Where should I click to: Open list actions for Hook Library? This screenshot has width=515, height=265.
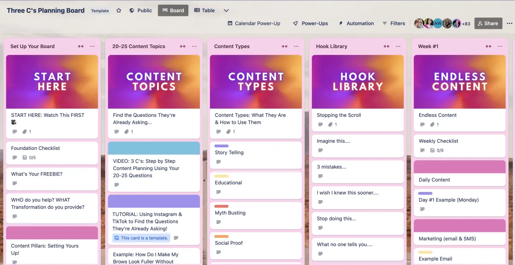coord(398,46)
